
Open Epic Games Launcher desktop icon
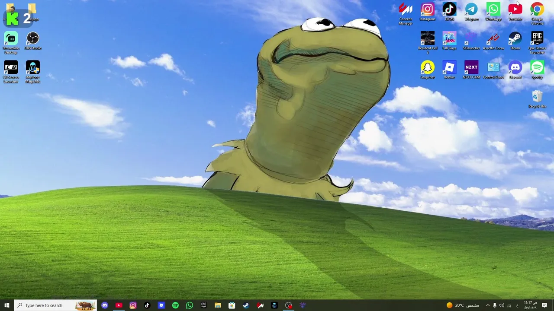tap(537, 43)
